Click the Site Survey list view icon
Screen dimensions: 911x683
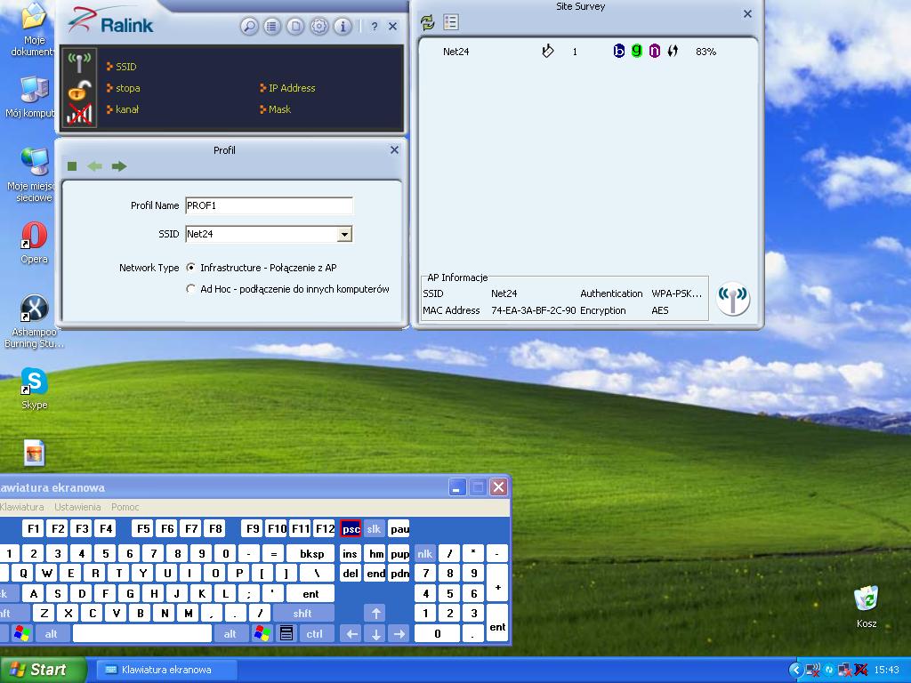click(x=451, y=22)
